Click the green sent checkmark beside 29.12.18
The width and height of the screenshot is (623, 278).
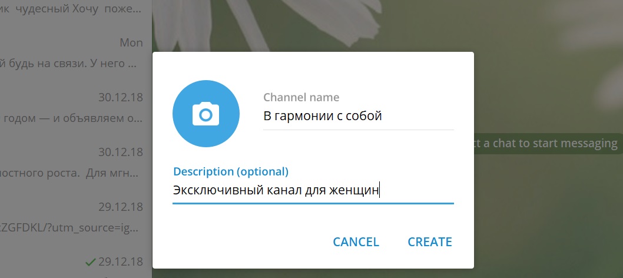coord(90,261)
